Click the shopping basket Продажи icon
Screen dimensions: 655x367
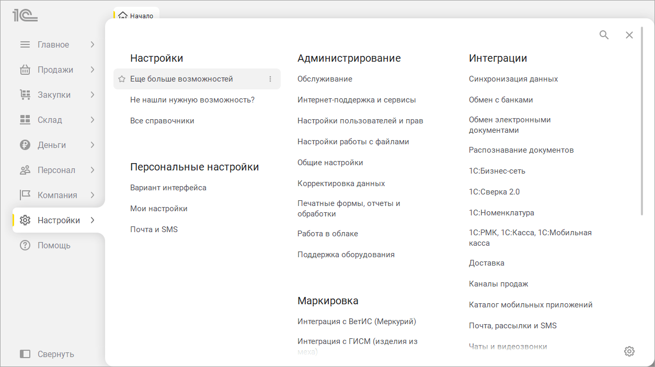click(x=25, y=70)
